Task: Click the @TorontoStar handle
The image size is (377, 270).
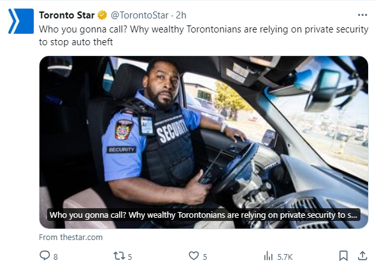Action: [x=139, y=15]
